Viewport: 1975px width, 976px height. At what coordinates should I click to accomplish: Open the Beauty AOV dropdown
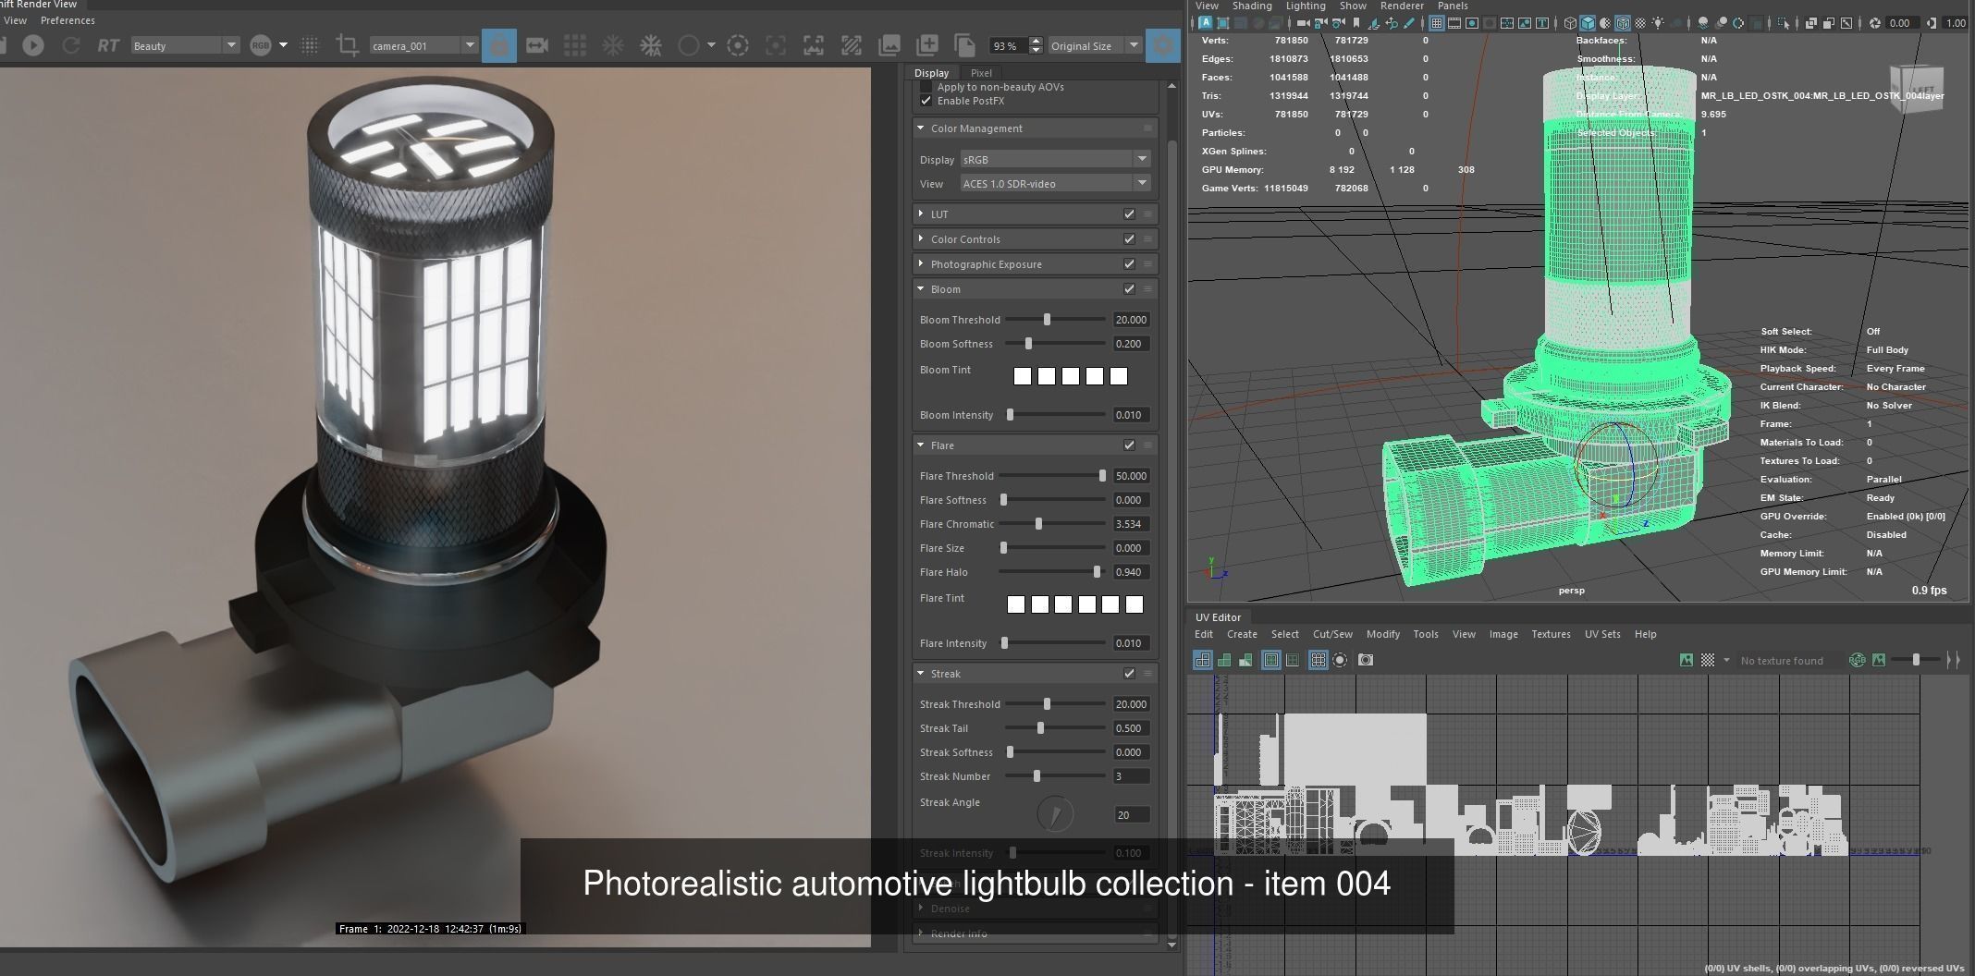coord(185,45)
